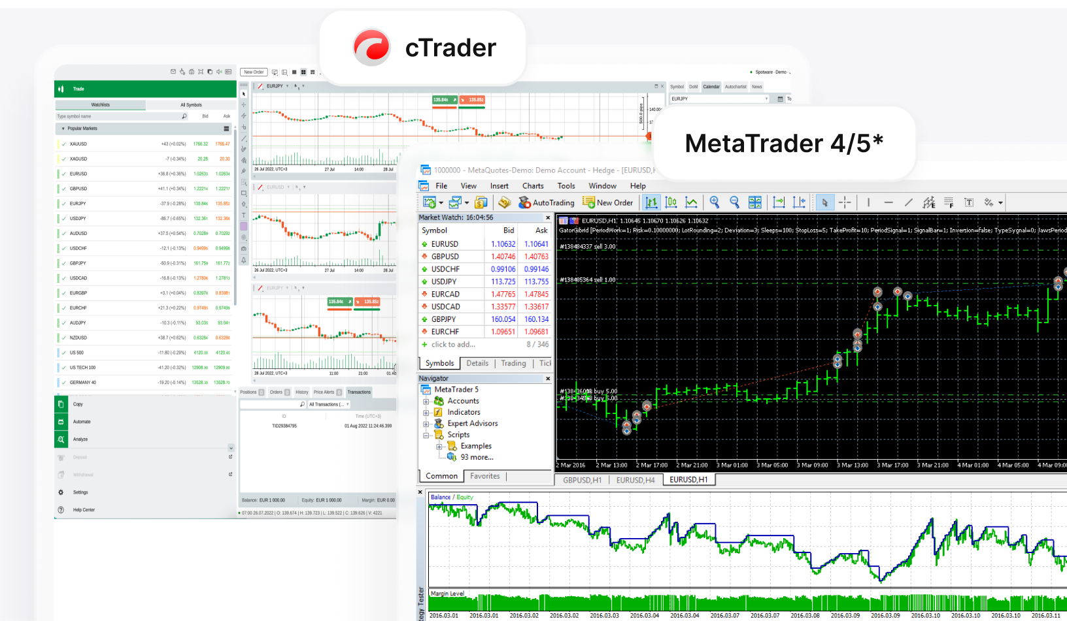Select the EURUSD row in Market Watch
The width and height of the screenshot is (1067, 621).
click(x=484, y=244)
